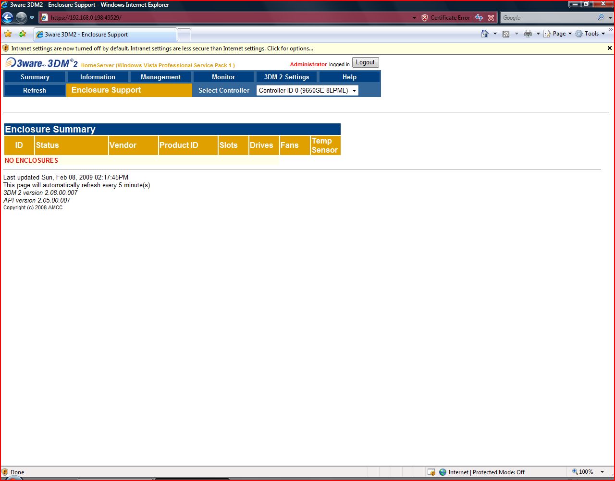Open the Information menu

98,77
